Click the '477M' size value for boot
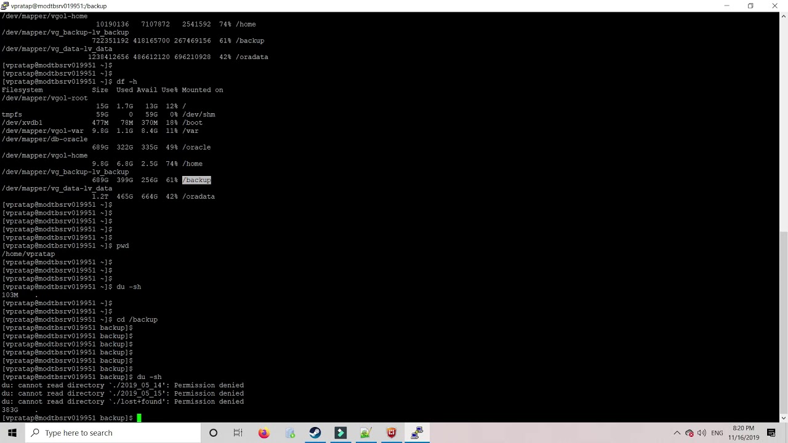Screen dimensions: 788x443 (100, 122)
